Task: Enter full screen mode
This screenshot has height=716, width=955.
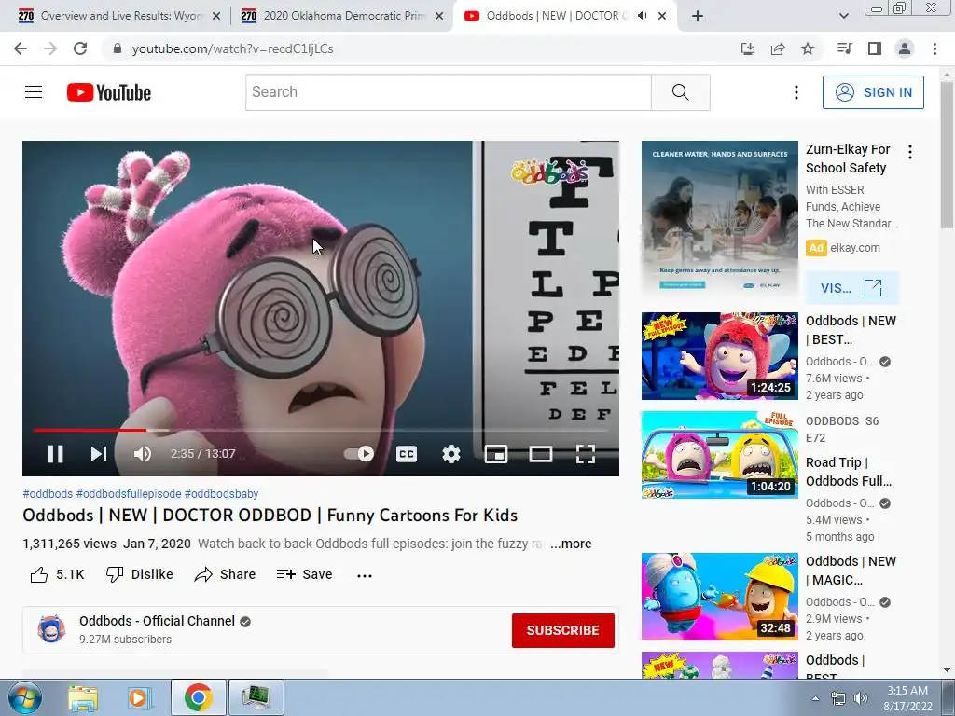Action: [586, 454]
